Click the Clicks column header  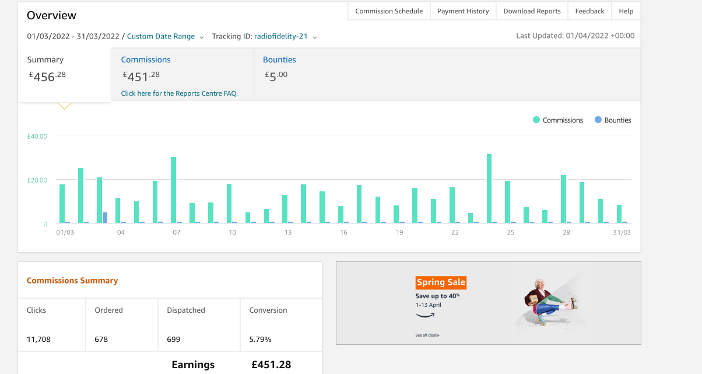pos(36,310)
